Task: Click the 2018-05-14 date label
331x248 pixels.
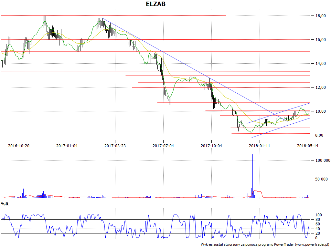Action: point(308,146)
